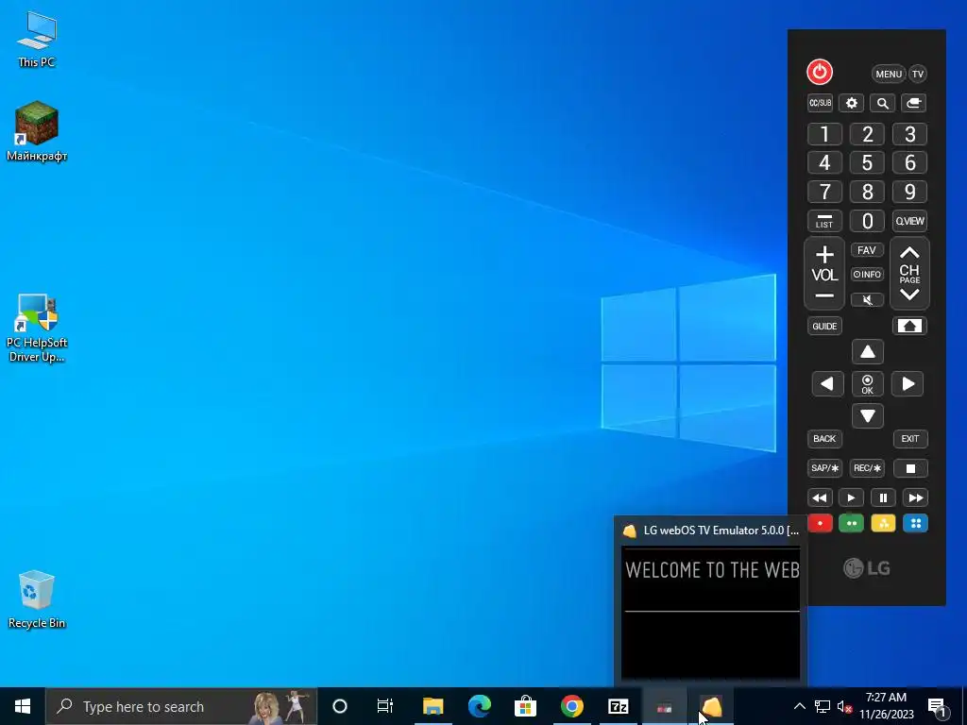Click the LIST button on remote
The width and height of the screenshot is (967, 725).
point(824,221)
